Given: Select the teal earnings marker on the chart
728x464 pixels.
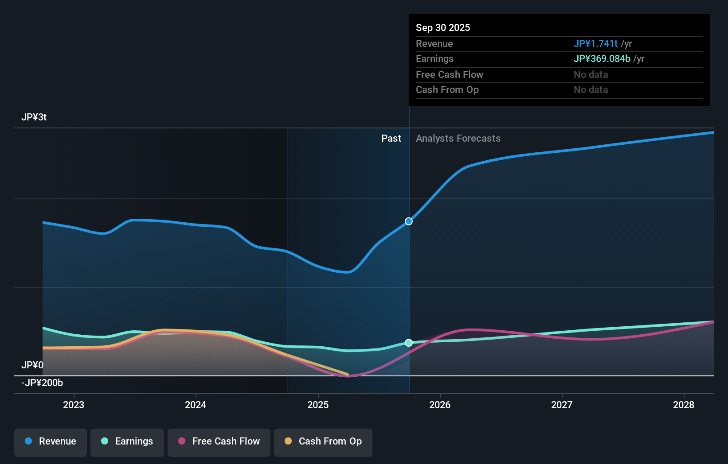Looking at the screenshot, I should (x=408, y=342).
